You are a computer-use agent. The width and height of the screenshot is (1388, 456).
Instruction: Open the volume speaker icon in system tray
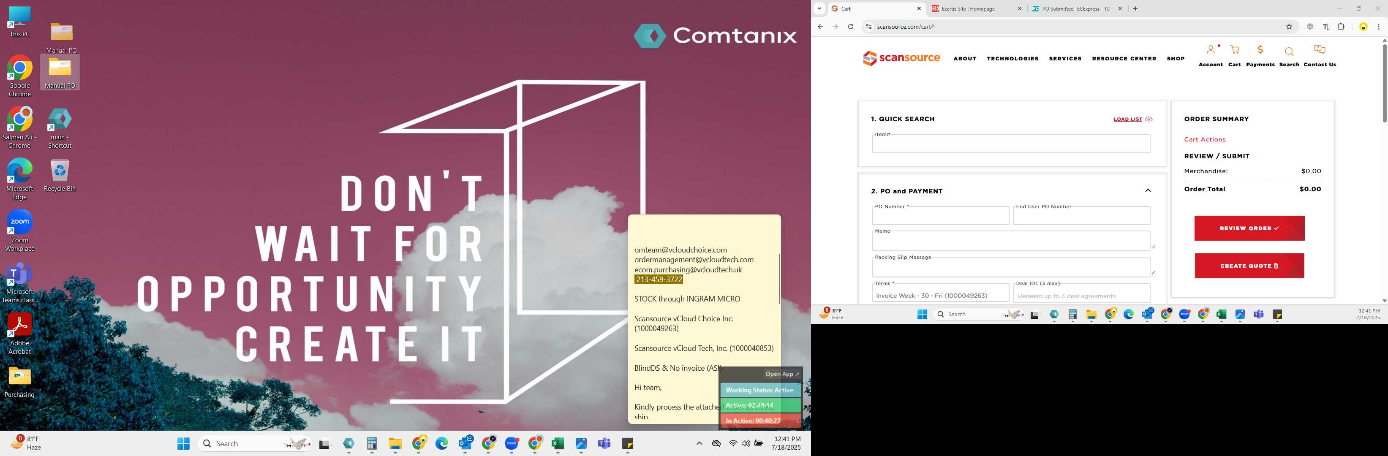(x=746, y=444)
